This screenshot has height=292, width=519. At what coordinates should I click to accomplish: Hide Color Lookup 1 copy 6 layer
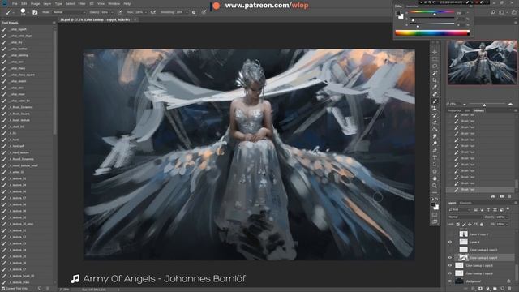point(450,273)
